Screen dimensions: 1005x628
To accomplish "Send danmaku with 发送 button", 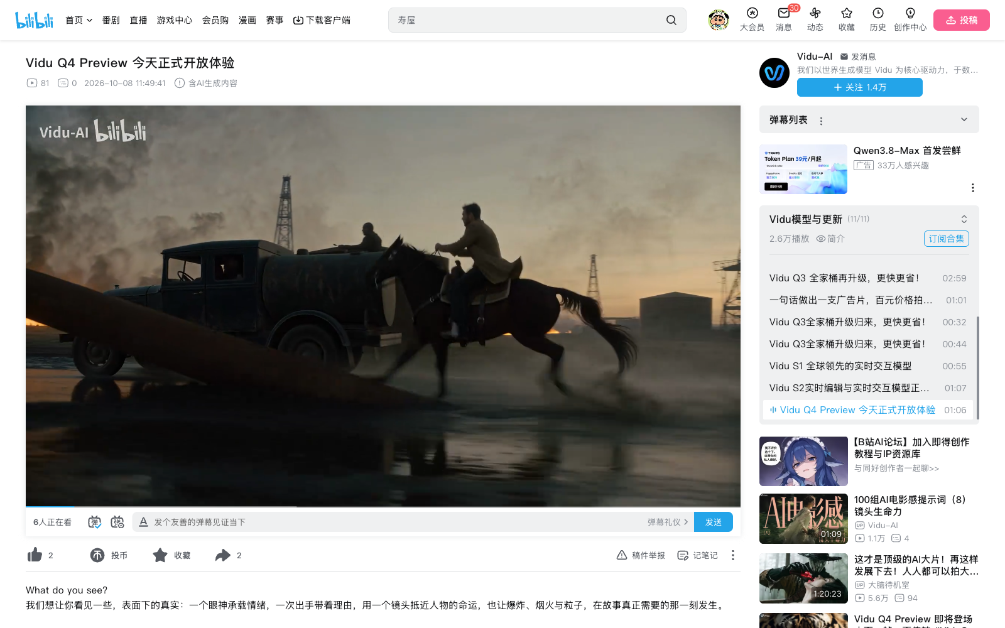I will click(x=714, y=522).
